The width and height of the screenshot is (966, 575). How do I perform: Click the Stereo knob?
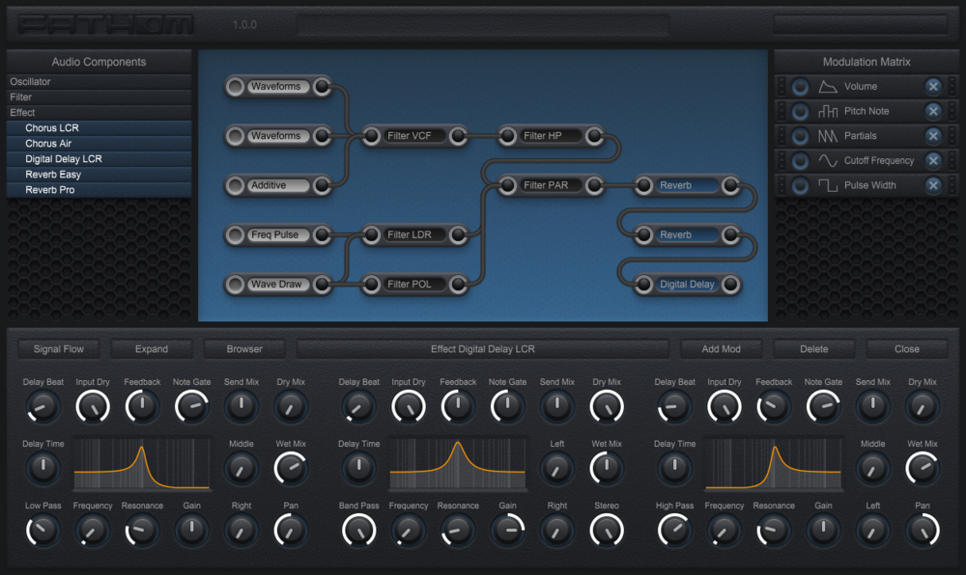[607, 530]
